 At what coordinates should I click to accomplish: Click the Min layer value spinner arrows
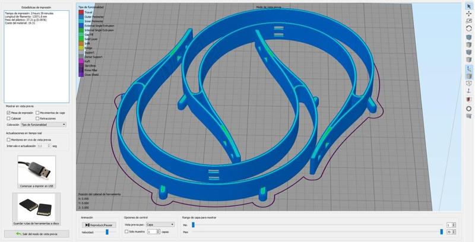pyautogui.click(x=454, y=225)
